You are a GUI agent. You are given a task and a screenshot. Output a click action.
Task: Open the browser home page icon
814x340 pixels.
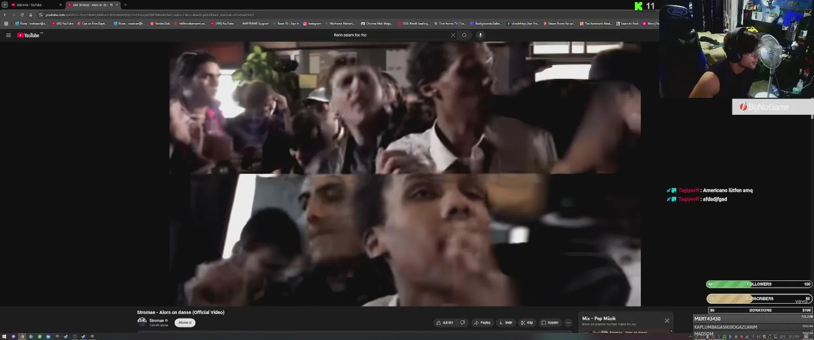coord(30,15)
